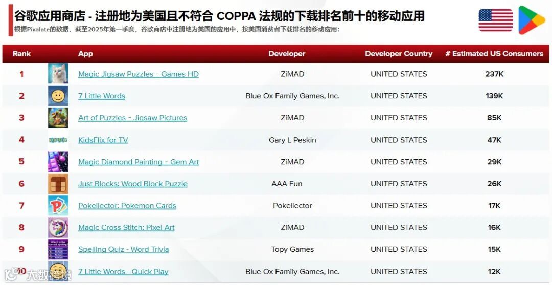Click the 47K consumers value
Screen dimensions: 552x285
click(494, 140)
